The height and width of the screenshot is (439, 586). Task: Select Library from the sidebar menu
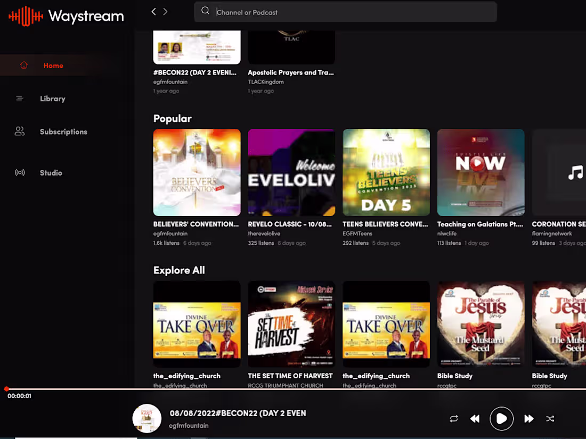[x=53, y=98]
